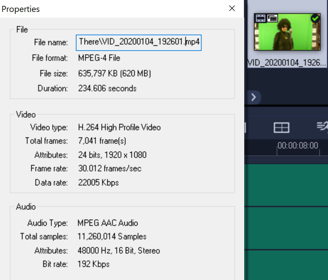Click the Video section header
Viewport: 328px width, 280px height.
click(x=25, y=114)
